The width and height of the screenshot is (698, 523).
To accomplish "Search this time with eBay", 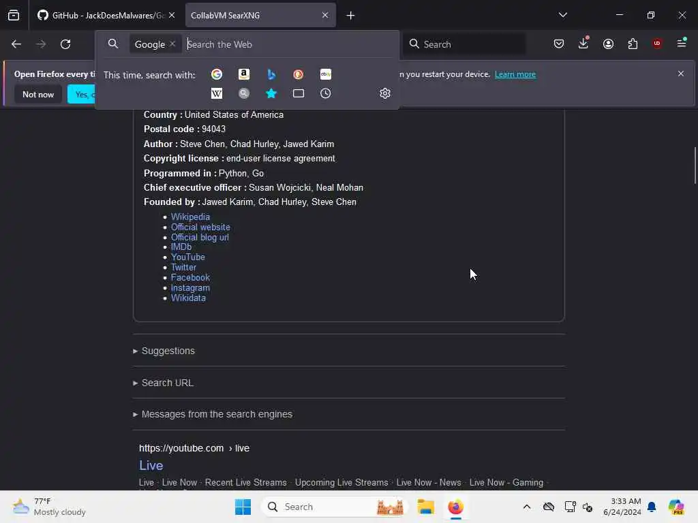I will pyautogui.click(x=325, y=74).
